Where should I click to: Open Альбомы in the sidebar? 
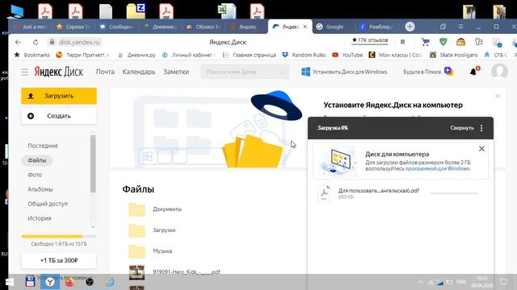pos(40,189)
